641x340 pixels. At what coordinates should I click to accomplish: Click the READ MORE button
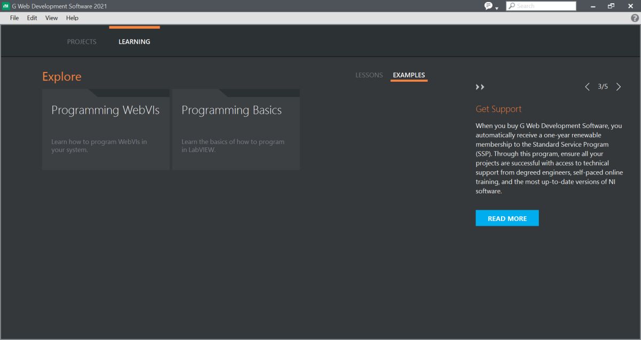[507, 218]
